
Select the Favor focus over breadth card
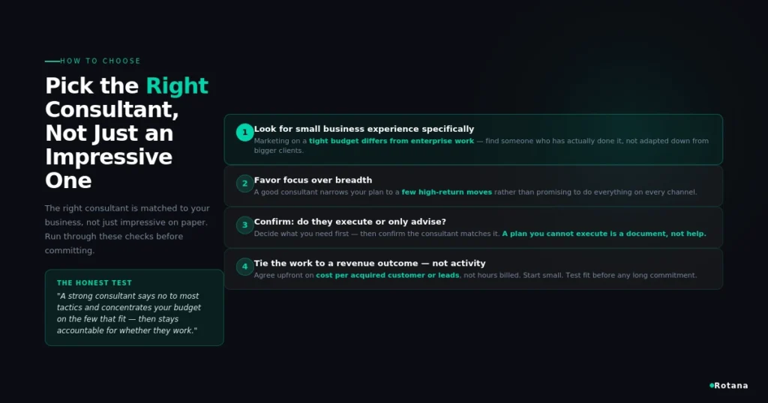pos(473,186)
